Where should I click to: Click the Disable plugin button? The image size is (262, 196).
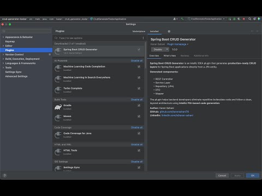click(x=158, y=50)
